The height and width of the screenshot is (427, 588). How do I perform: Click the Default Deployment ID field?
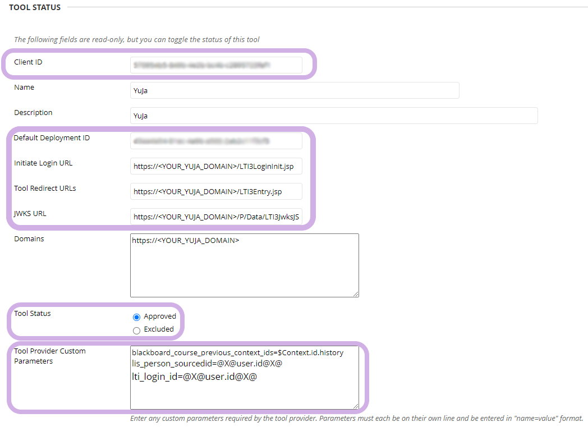click(216, 141)
